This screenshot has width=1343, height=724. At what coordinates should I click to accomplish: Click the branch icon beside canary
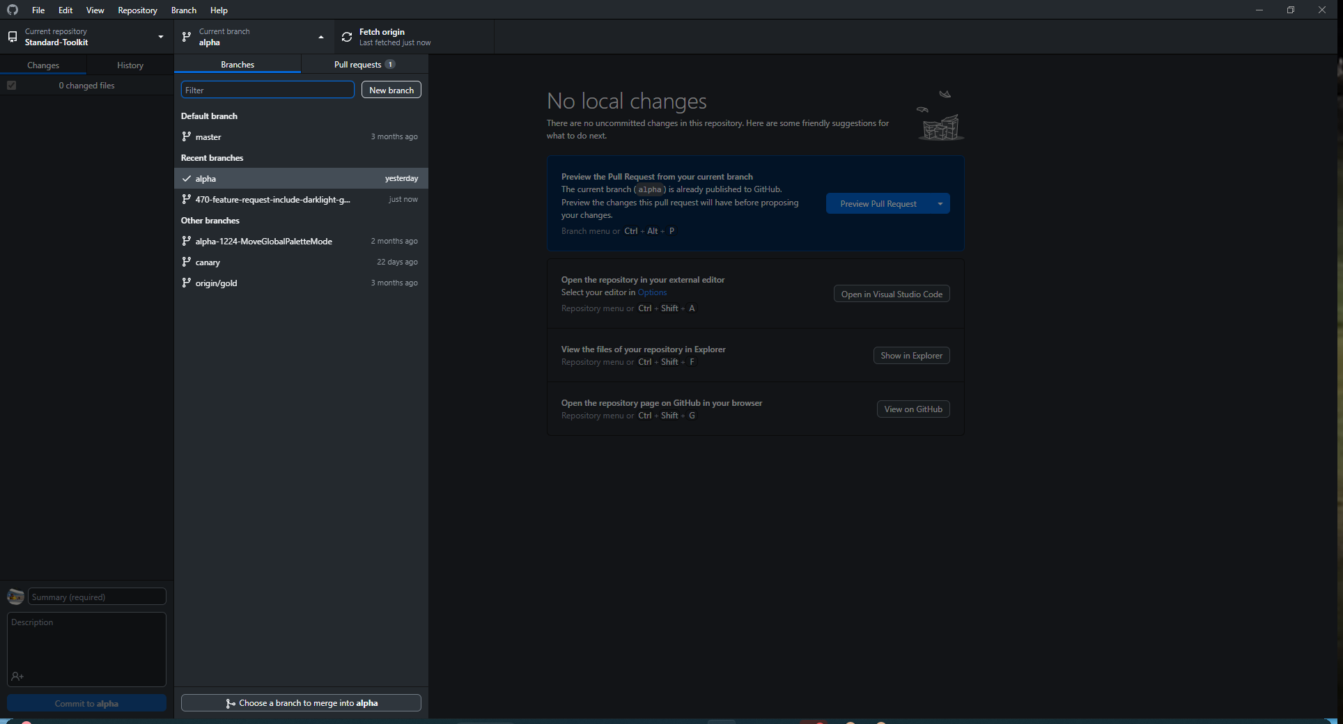[186, 262]
